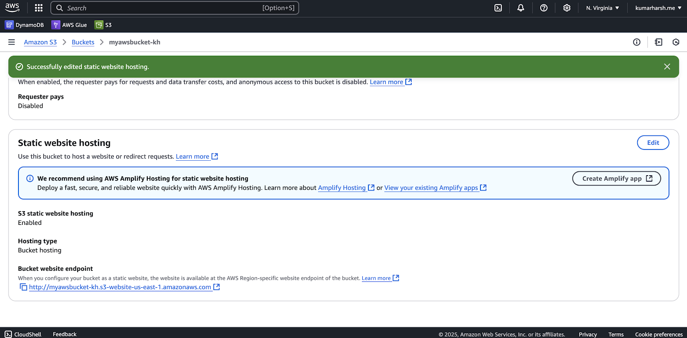Image resolution: width=687 pixels, height=338 pixels.
Task: Click the success checkmark icon in the banner
Action: (x=19, y=67)
